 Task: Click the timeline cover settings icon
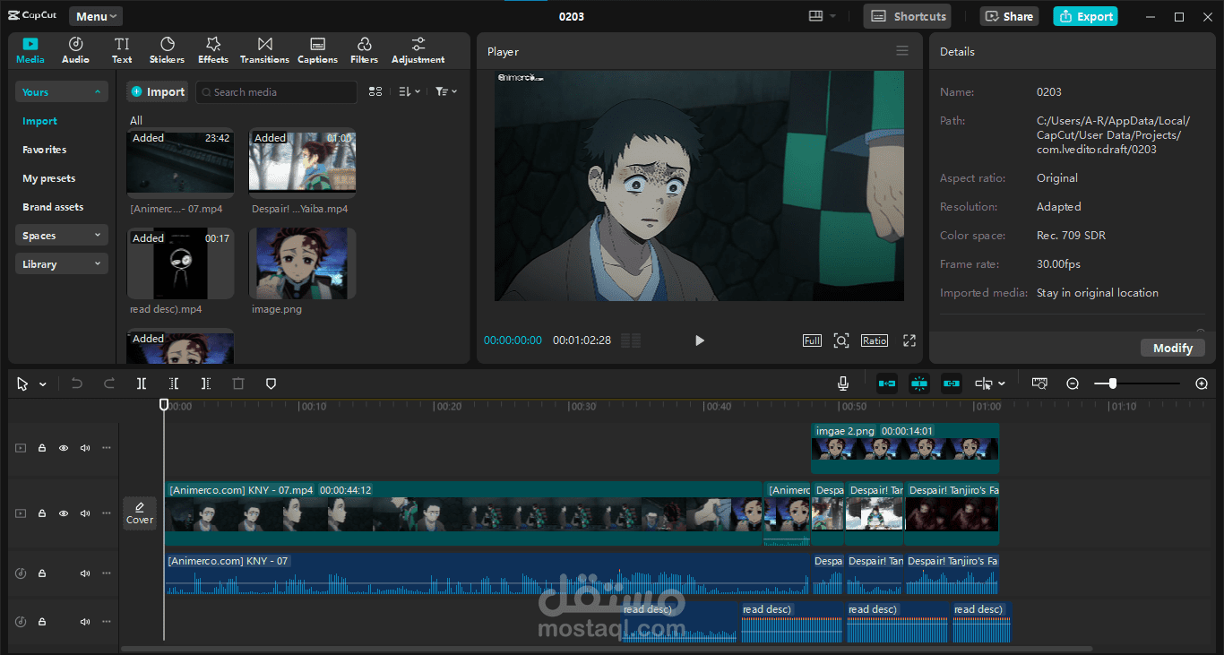pos(1039,384)
